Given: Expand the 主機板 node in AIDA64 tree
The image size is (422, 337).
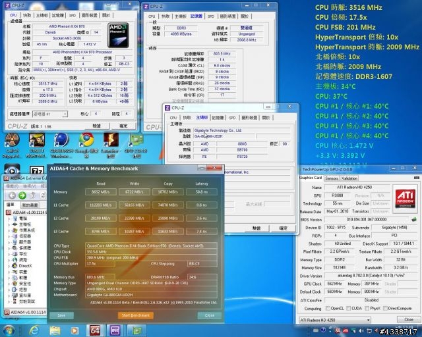Looking at the screenshot, I should coord(9,224).
